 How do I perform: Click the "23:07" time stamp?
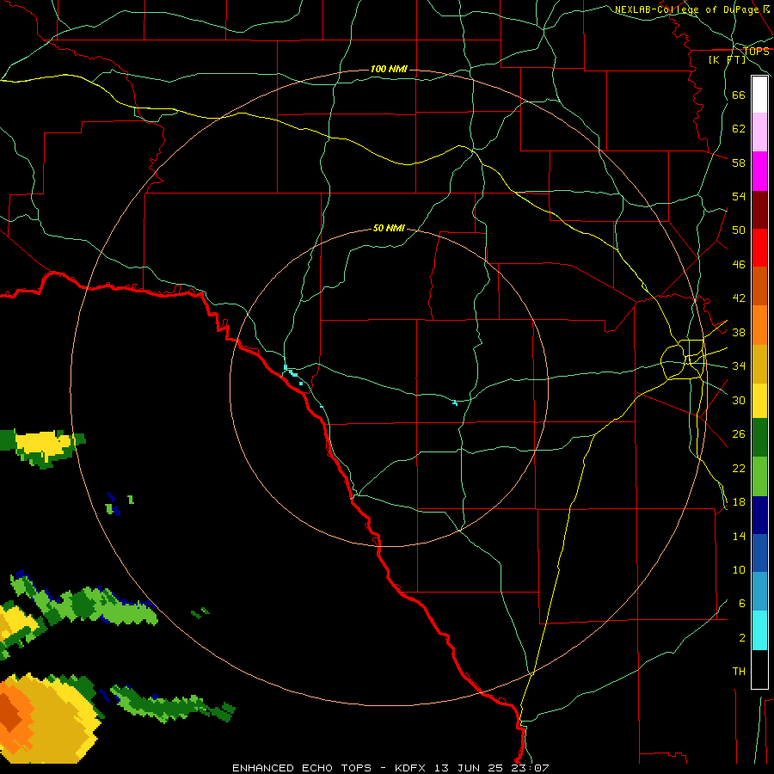530,768
